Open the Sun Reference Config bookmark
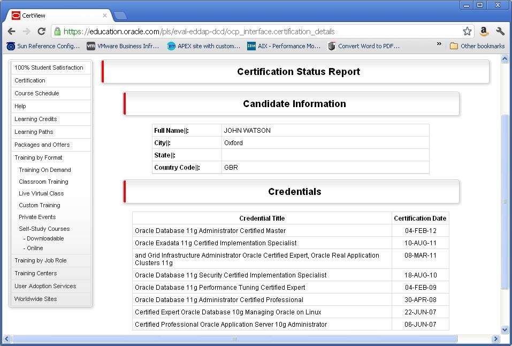 click(x=43, y=46)
